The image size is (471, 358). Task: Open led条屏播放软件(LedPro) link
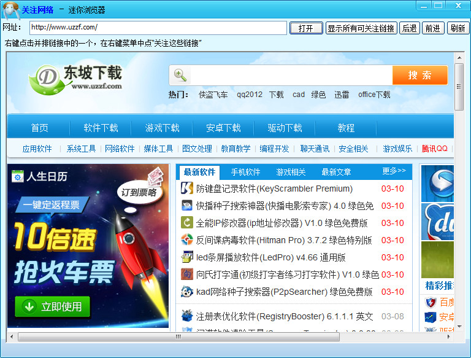click(x=270, y=257)
